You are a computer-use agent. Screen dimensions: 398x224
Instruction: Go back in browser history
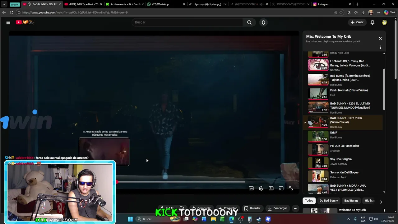[x=4, y=12]
